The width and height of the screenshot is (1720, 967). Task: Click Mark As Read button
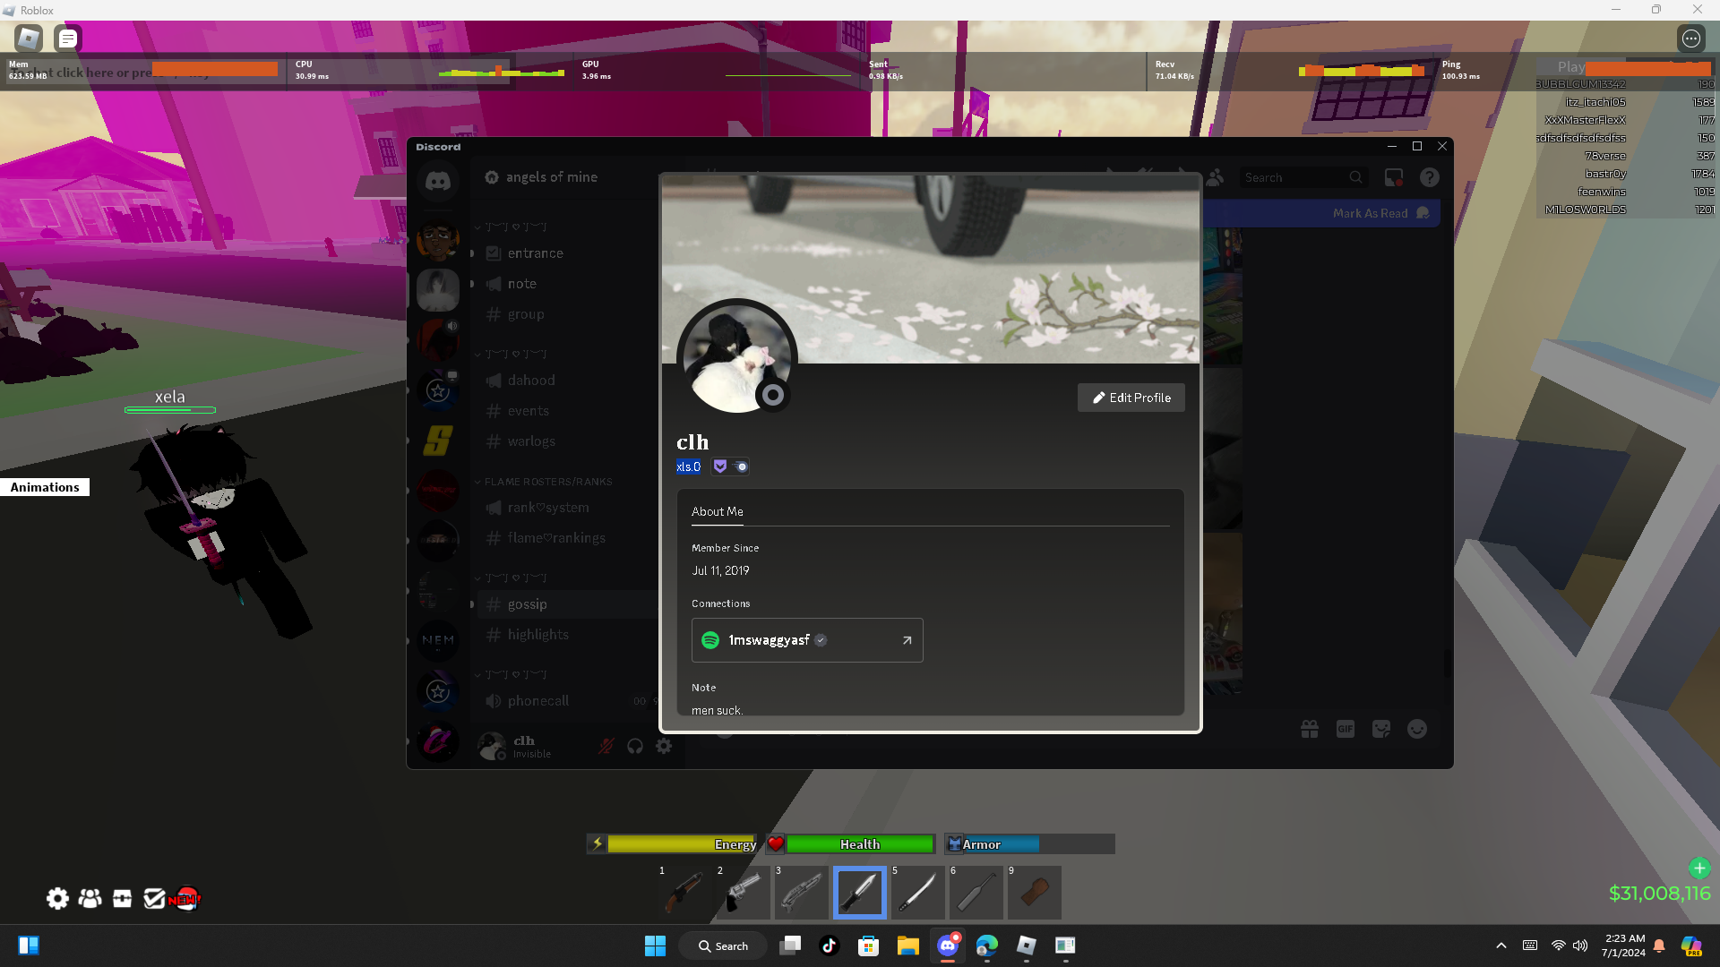[1380, 213]
